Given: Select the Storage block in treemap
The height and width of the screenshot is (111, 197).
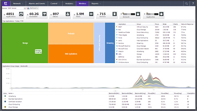Looking at the screenshot, I should [25, 43].
